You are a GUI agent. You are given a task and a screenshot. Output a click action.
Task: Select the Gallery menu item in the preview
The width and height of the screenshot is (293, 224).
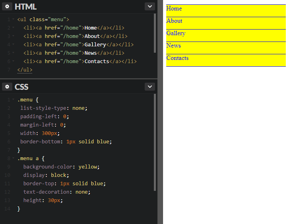(x=176, y=34)
